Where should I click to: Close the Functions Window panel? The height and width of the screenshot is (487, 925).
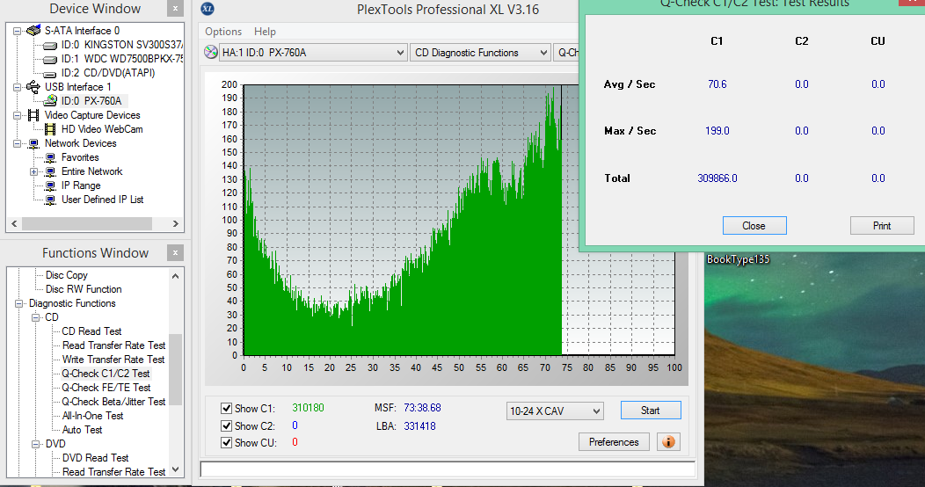(x=175, y=253)
